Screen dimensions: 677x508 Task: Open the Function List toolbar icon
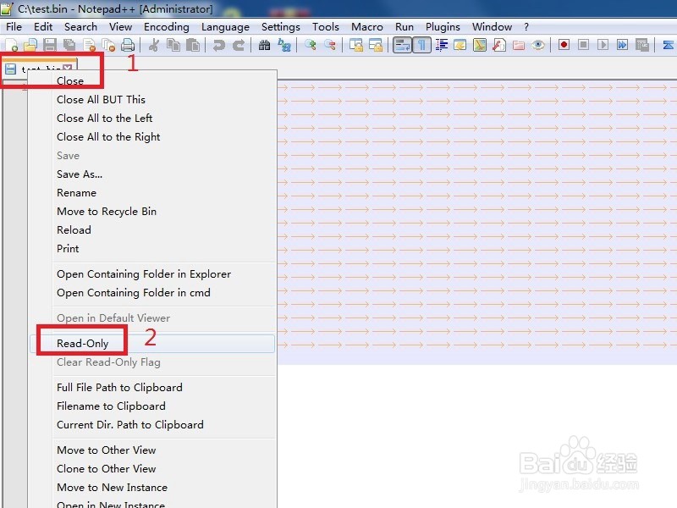[x=499, y=45]
